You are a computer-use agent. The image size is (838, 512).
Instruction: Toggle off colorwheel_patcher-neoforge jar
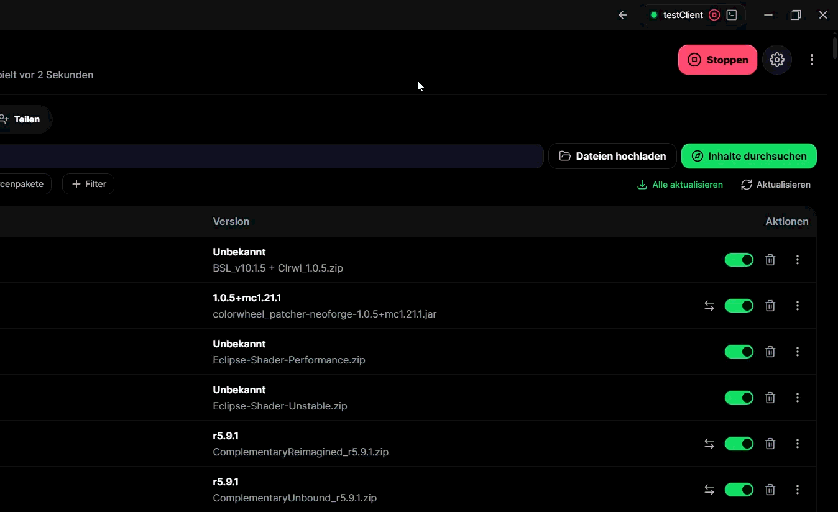tap(739, 306)
